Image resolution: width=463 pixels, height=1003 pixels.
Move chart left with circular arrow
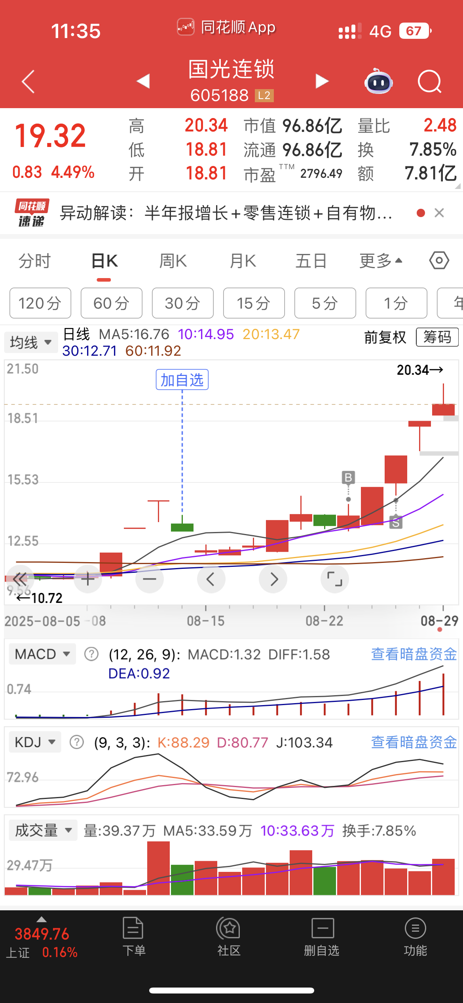click(x=211, y=579)
